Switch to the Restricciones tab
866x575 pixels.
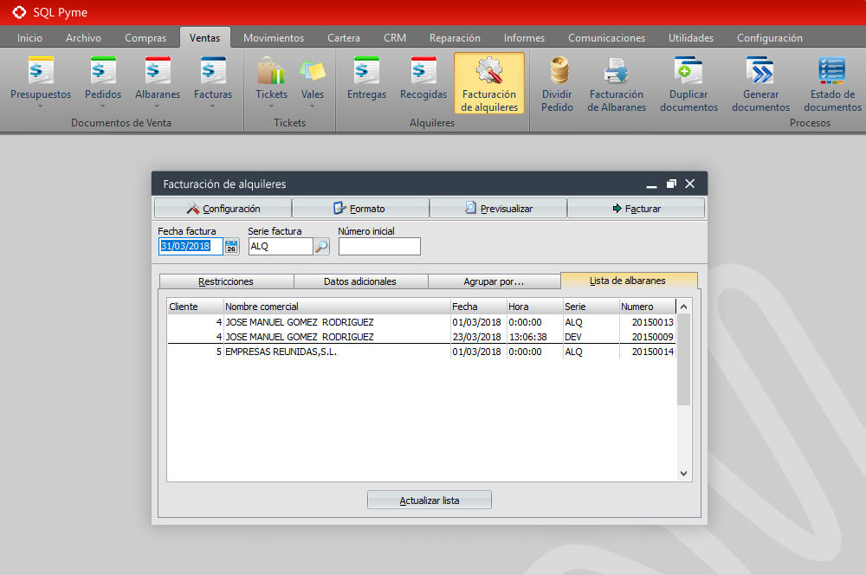click(x=226, y=281)
